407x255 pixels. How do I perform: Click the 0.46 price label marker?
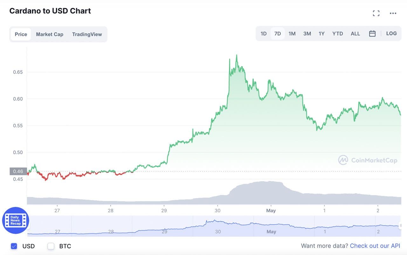tap(18, 171)
